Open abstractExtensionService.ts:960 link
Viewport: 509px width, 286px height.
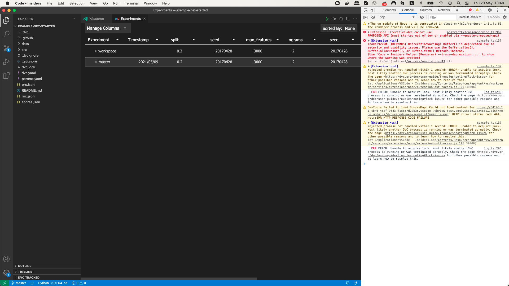pos(474,32)
